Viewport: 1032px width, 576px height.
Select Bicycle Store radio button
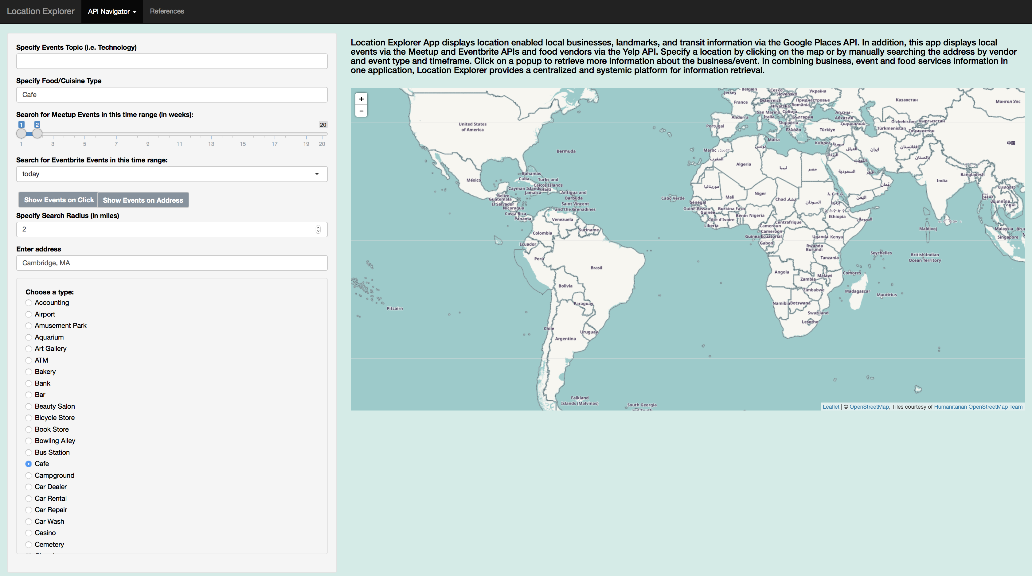[x=29, y=418]
